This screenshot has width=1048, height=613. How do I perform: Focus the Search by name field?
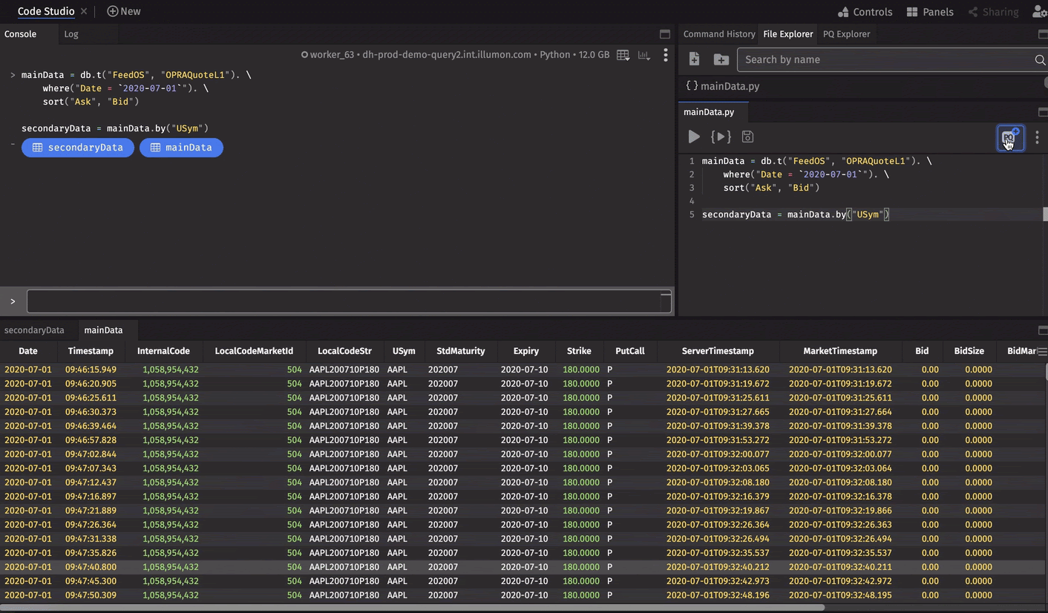(x=887, y=59)
